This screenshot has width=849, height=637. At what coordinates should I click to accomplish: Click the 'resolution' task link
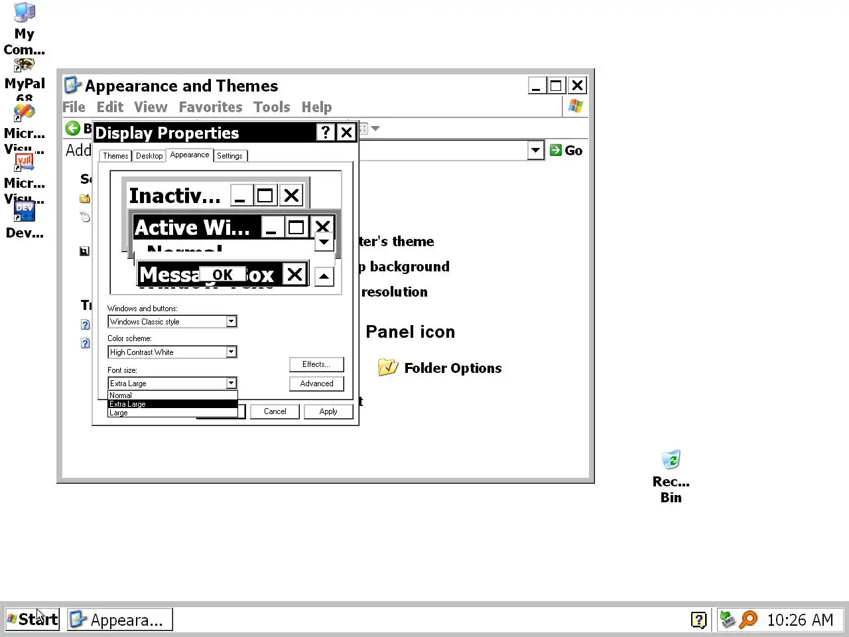coord(394,292)
